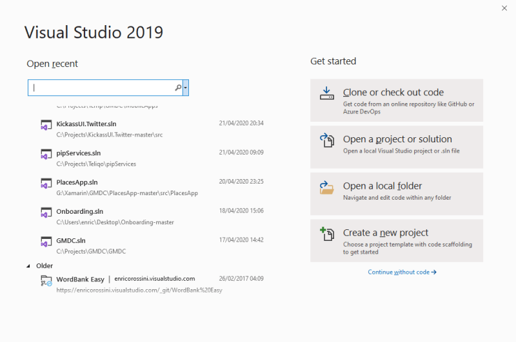Choose Open a project or solution
Screen dimensions: 516x342
397,147
